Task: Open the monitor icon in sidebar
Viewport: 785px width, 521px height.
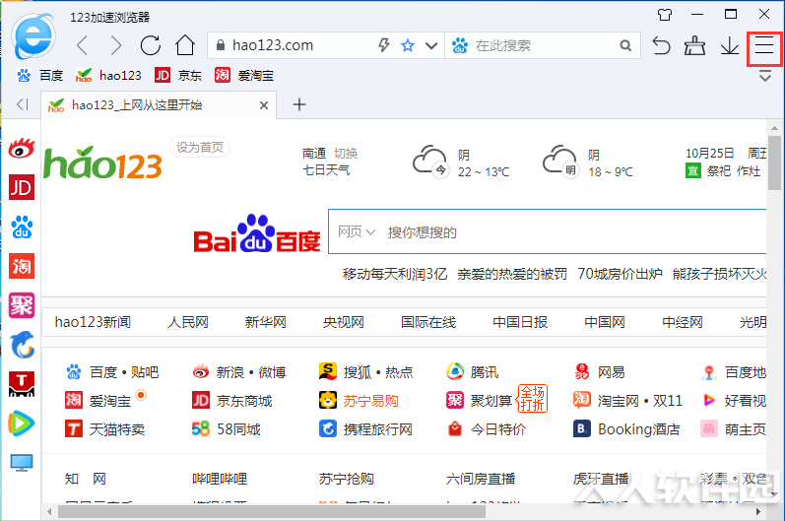Action: click(22, 463)
